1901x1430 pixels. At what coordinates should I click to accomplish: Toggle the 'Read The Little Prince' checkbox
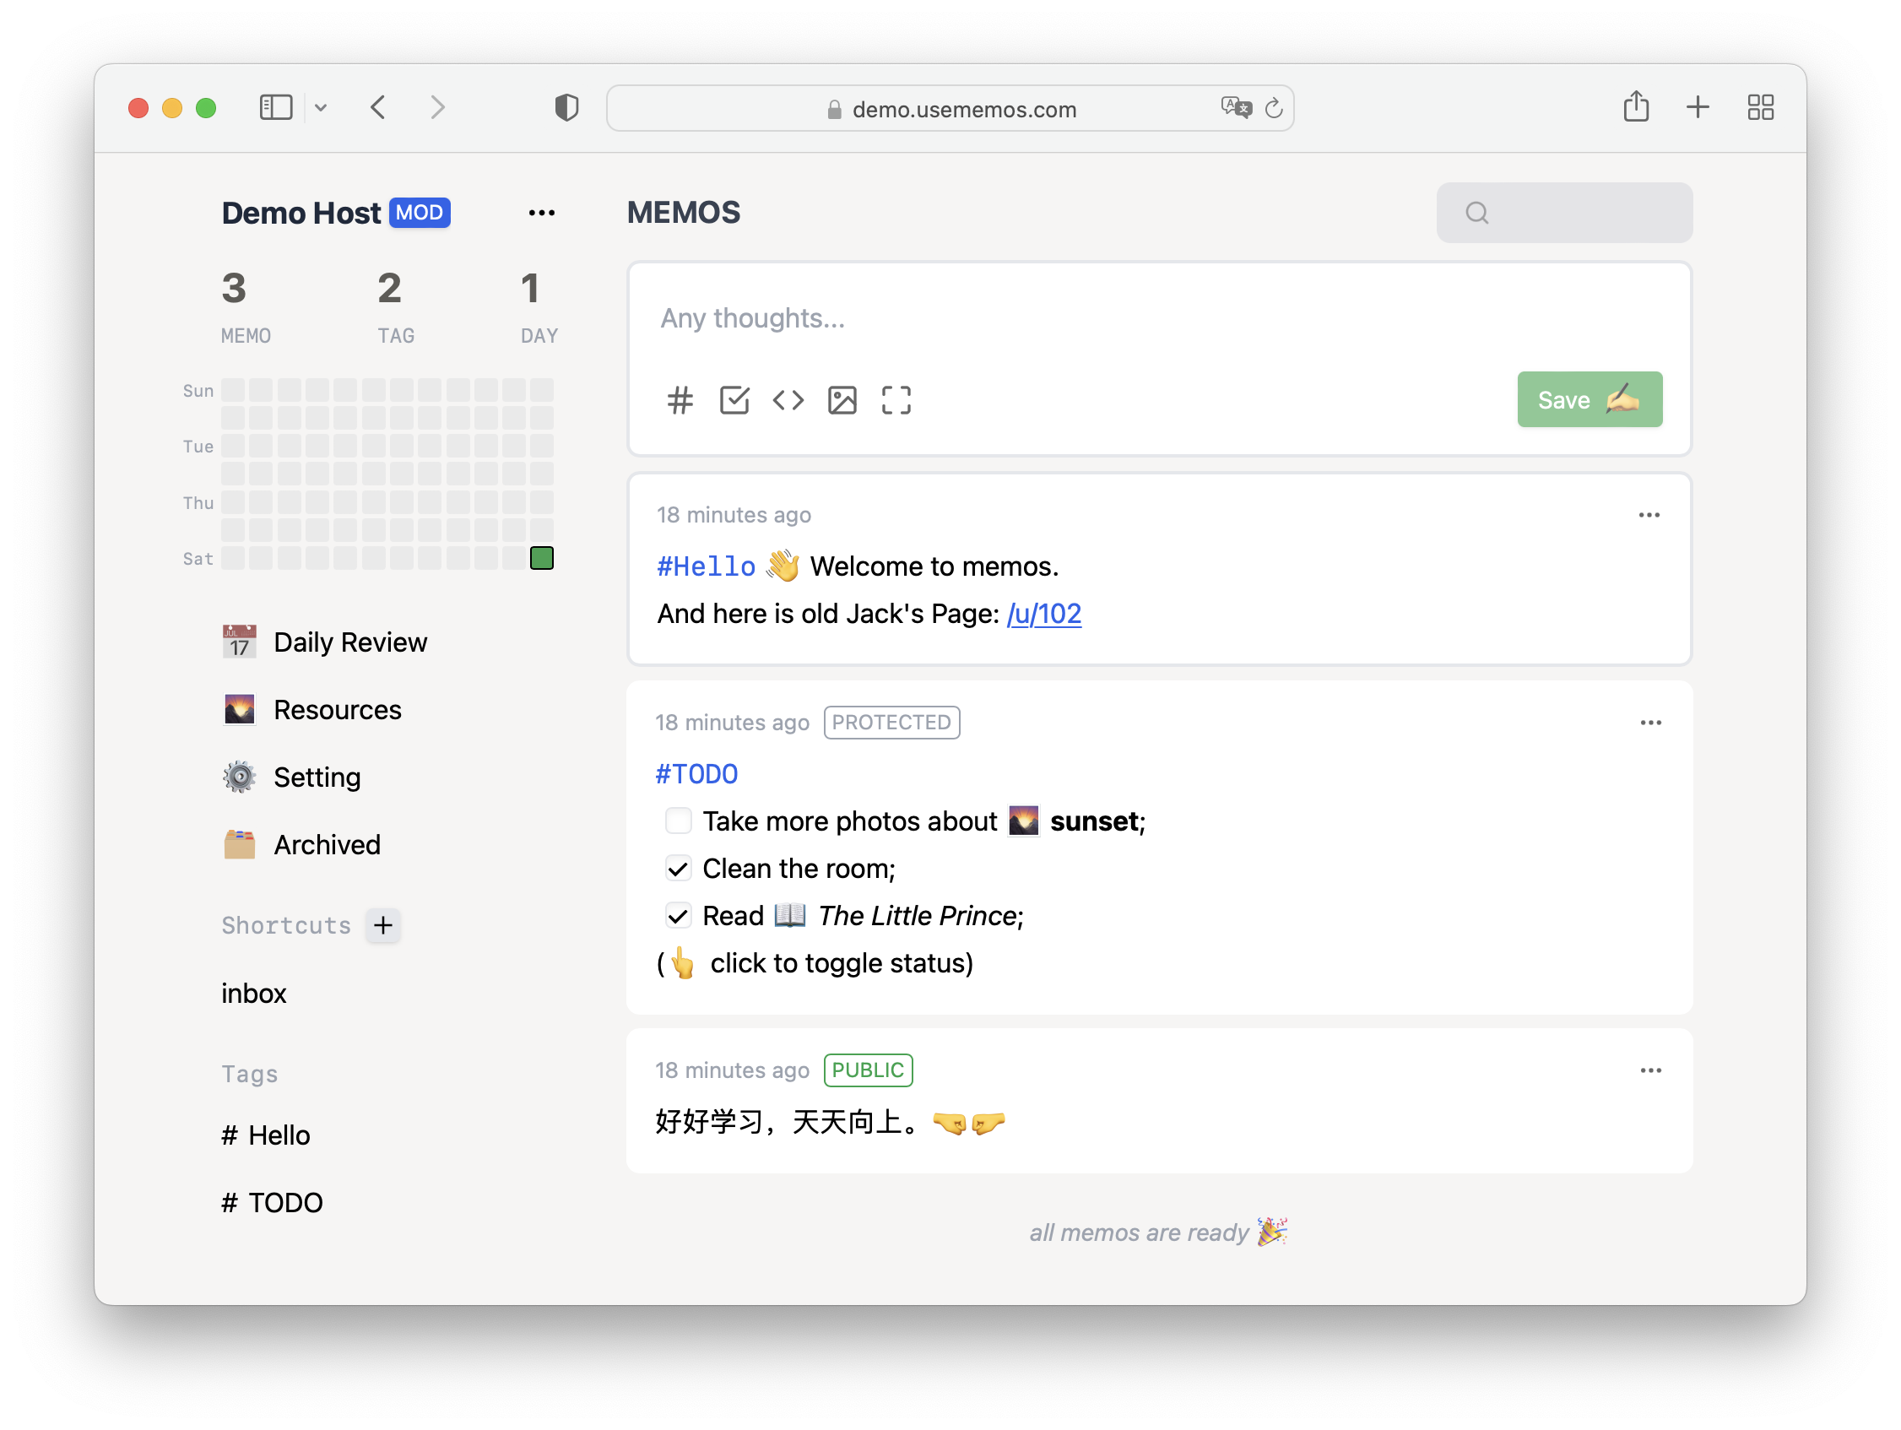(x=678, y=916)
